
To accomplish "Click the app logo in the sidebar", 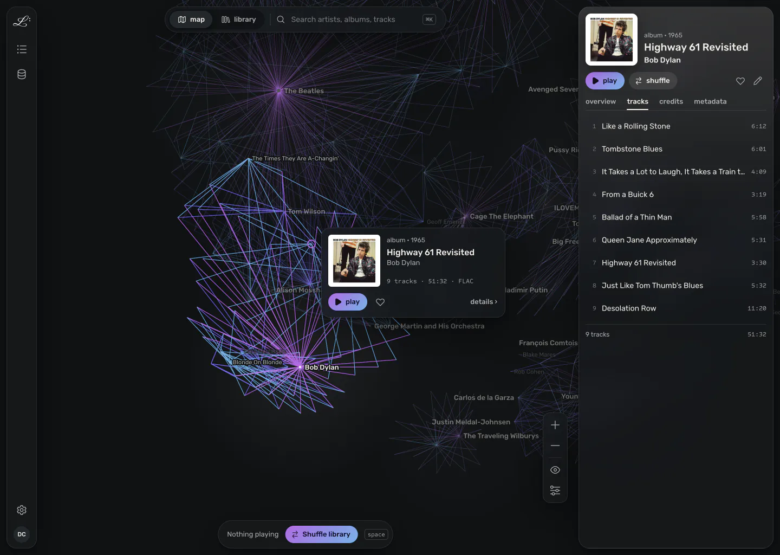I will (x=22, y=21).
